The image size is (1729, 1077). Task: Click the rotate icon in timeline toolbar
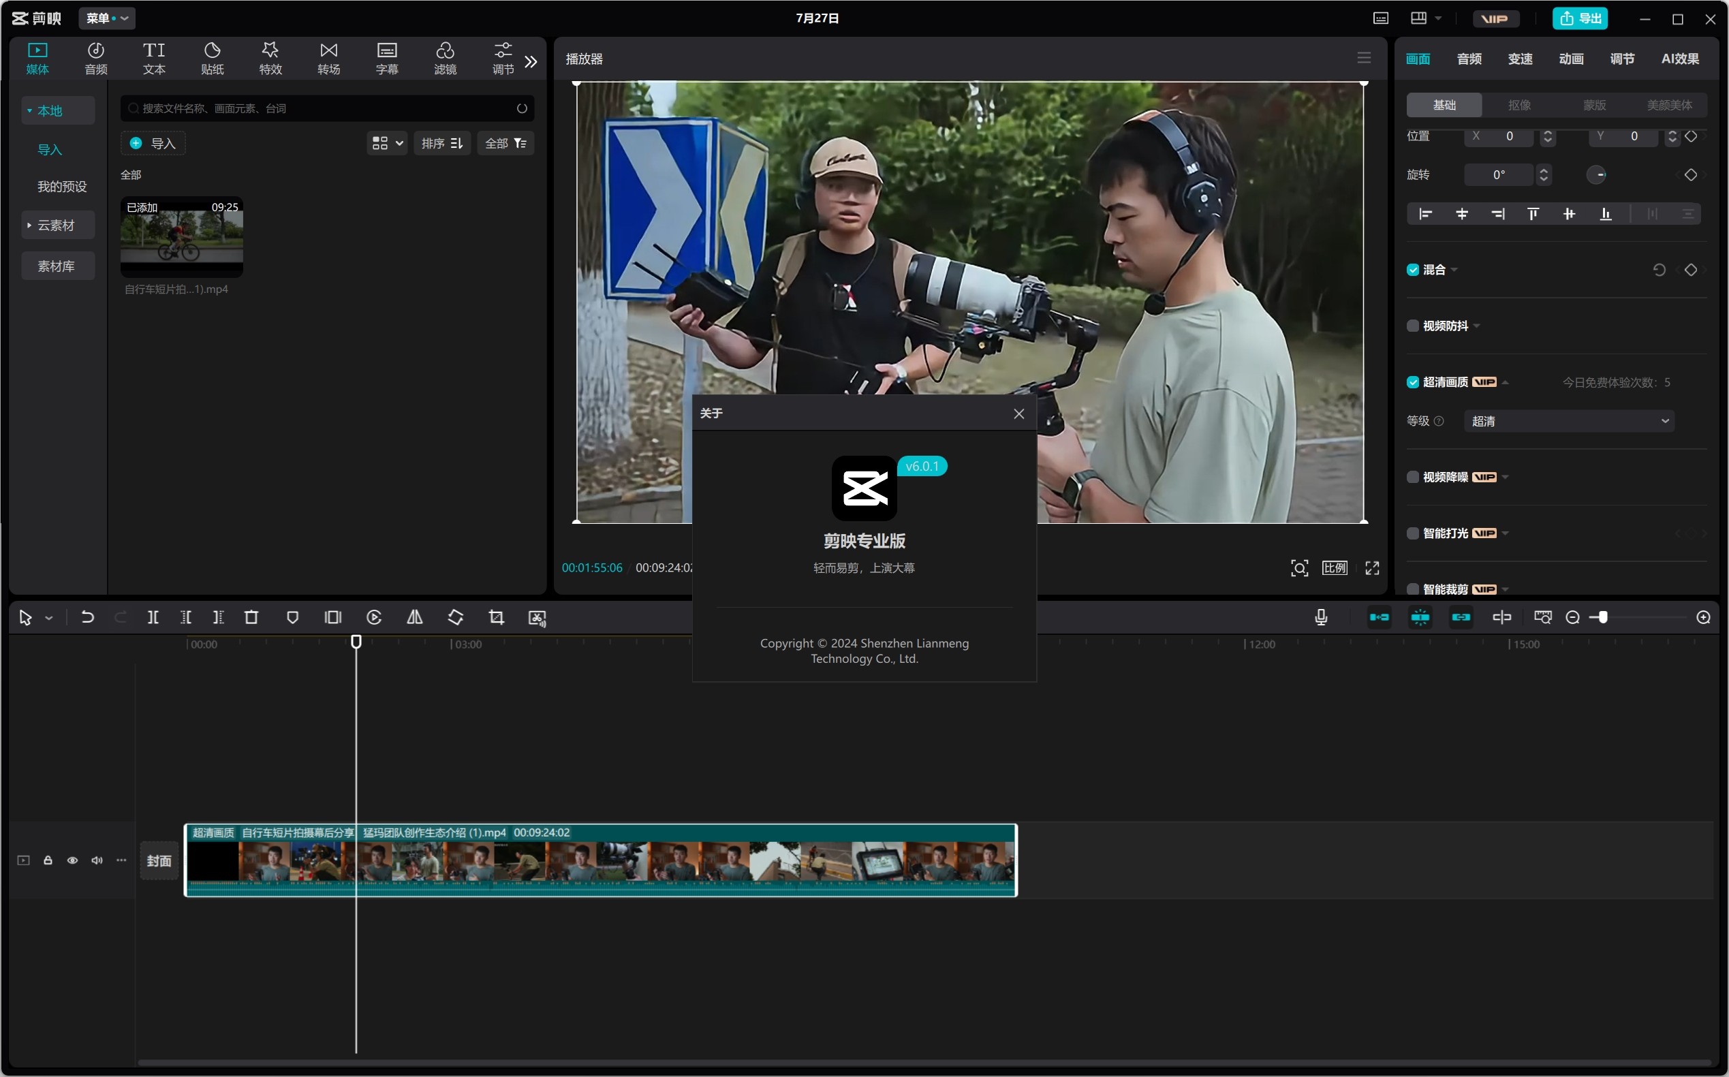pos(456,618)
